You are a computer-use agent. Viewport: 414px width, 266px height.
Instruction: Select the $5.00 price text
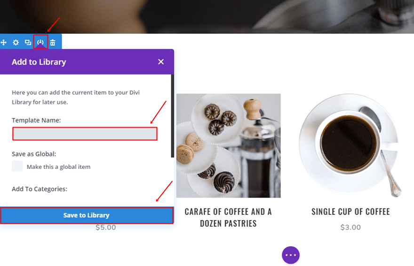[x=105, y=227]
